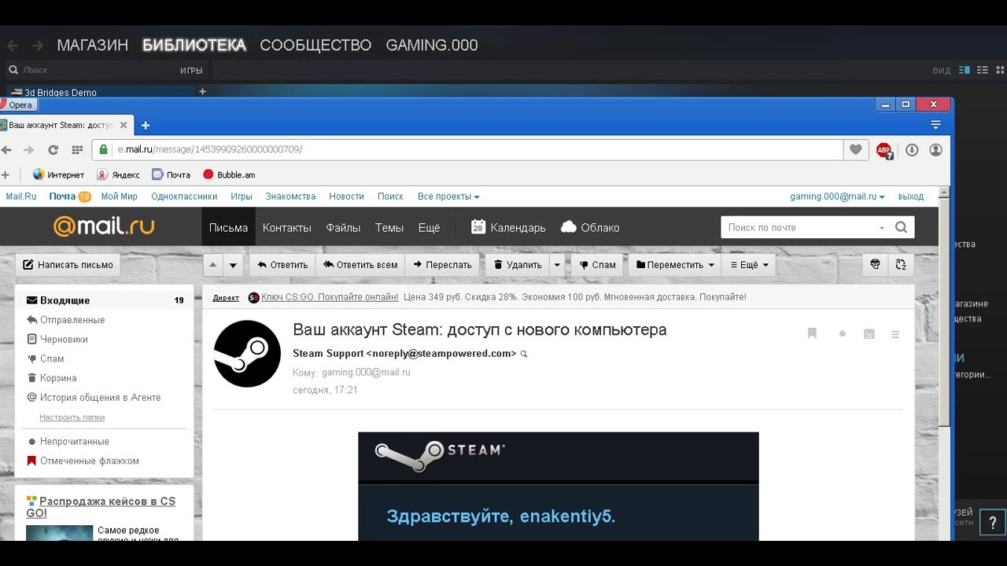Open Opera tab menu icon
This screenshot has width=1007, height=566.
tap(935, 125)
